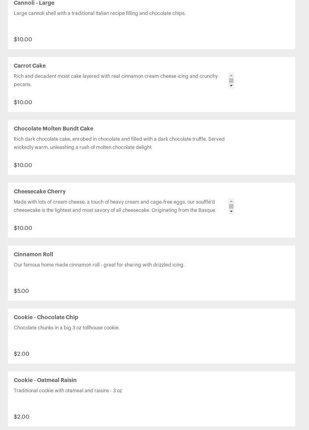This screenshot has width=309, height=430.
Task: Click the Cinnamon Roll $5.00 price
Action: (x=21, y=291)
